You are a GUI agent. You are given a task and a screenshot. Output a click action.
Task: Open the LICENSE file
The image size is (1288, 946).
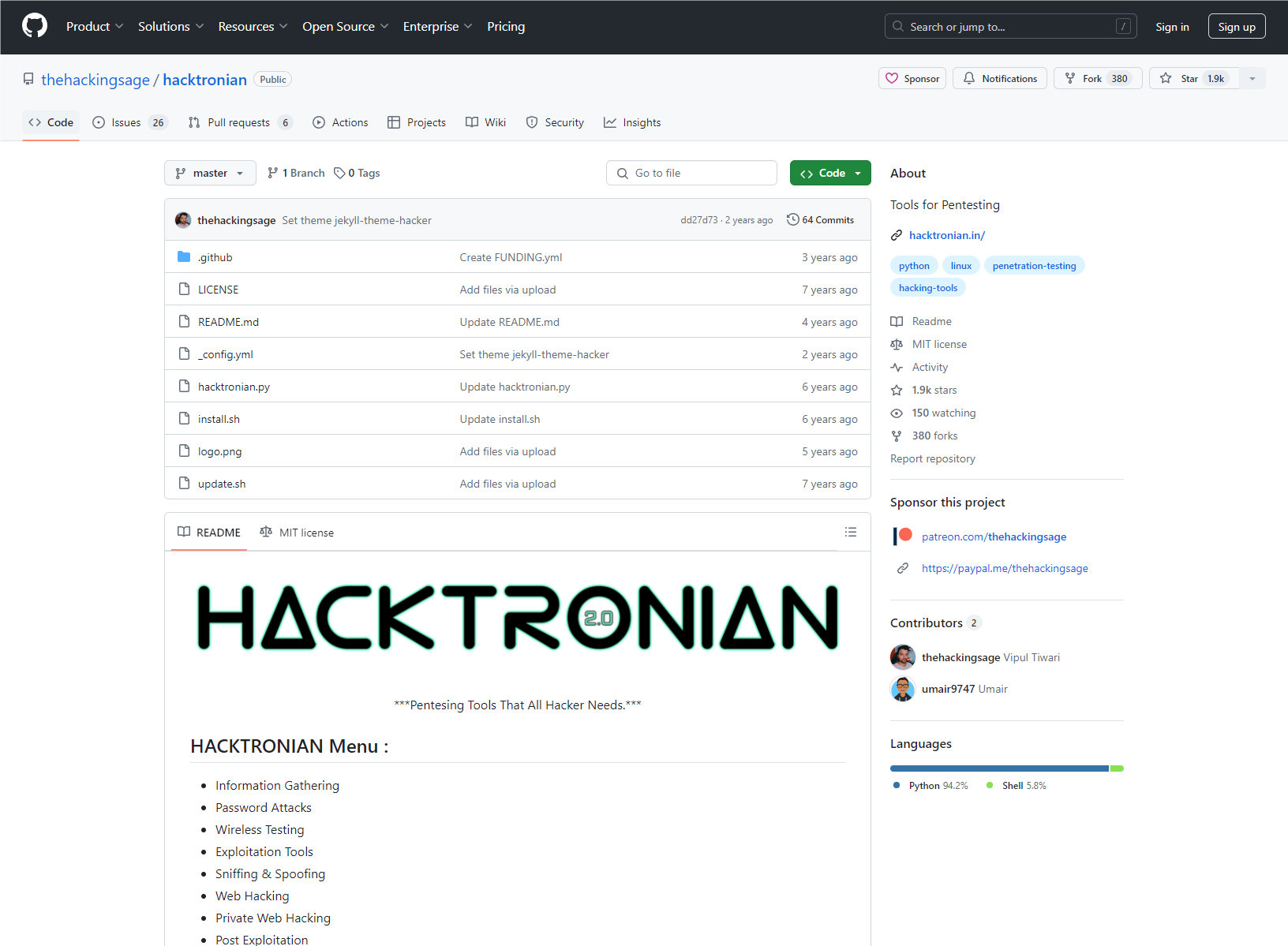click(x=218, y=290)
